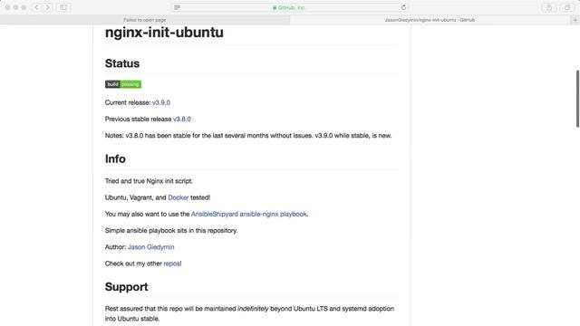Go forward using Safari's forward arrow
This screenshot has height=326, width=580.
47,7
